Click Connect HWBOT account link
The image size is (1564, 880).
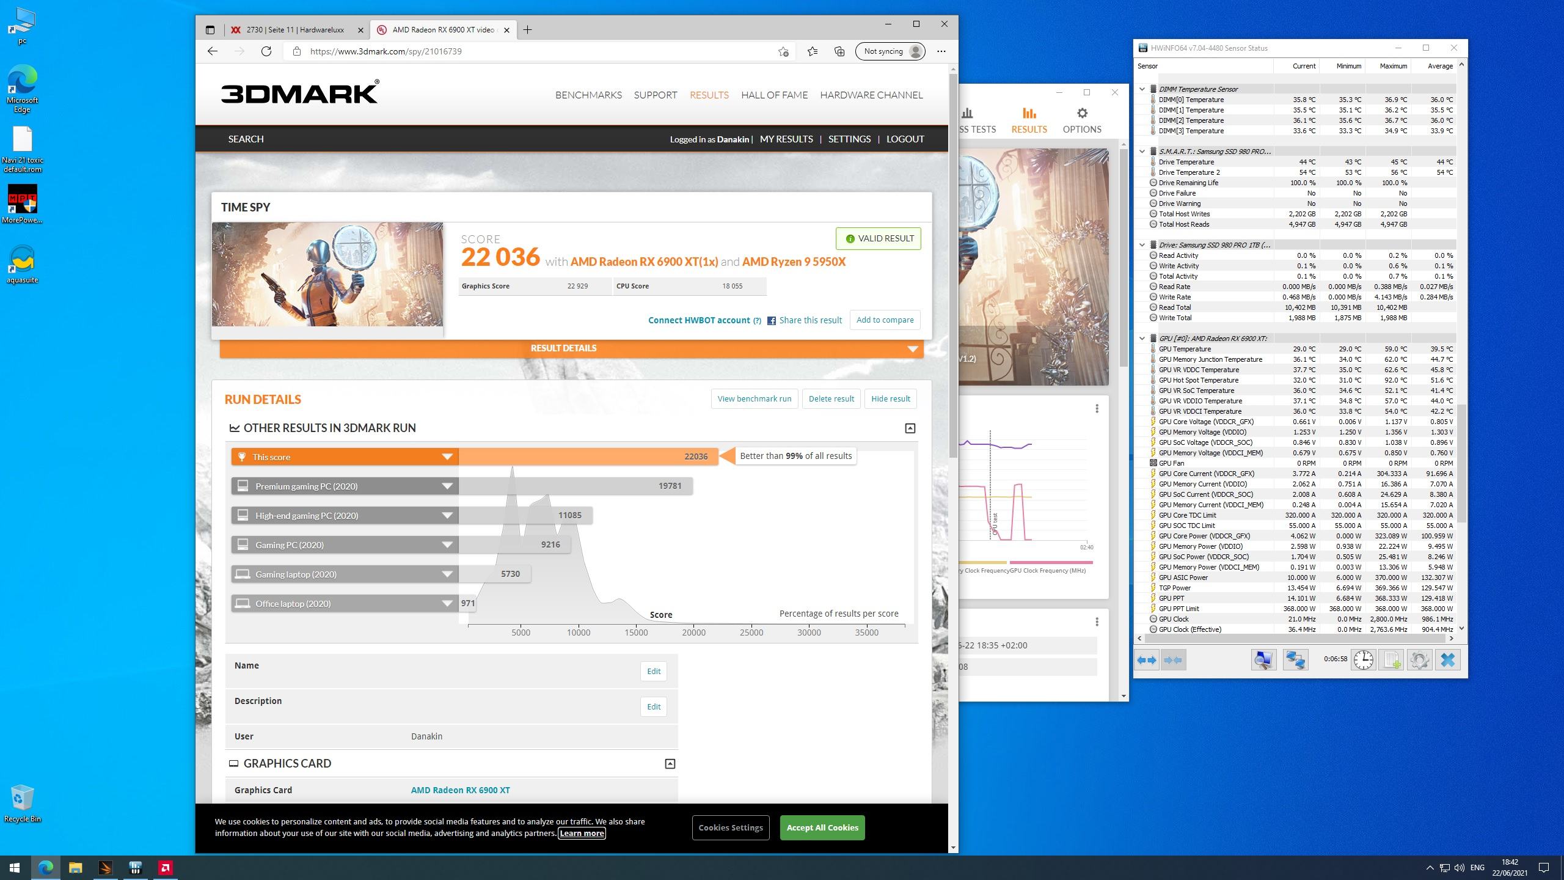(x=699, y=320)
